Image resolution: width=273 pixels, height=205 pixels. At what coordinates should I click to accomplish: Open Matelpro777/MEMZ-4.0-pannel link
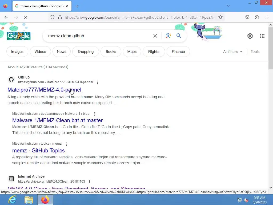click(x=44, y=90)
